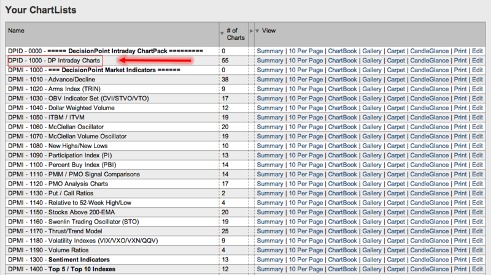This screenshot has height=275, width=491.
Task: Open CandleGlance for PMM / PMO Signal Comparisons
Action: [429, 174]
